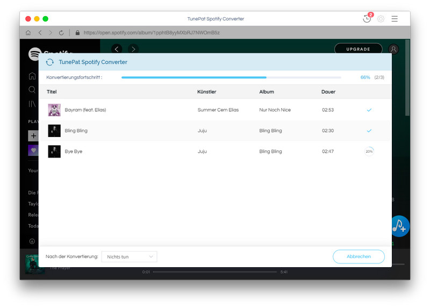Select the Bye Bye track title
Image resolution: width=430 pixels, height=308 pixels.
74,151
